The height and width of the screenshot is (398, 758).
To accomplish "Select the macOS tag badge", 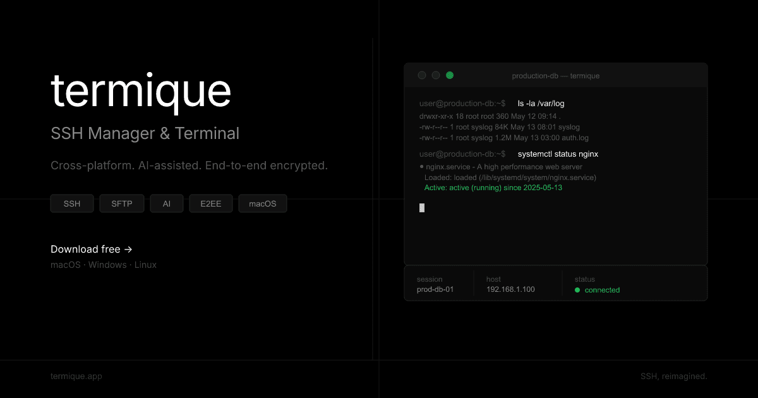I will click(x=263, y=203).
